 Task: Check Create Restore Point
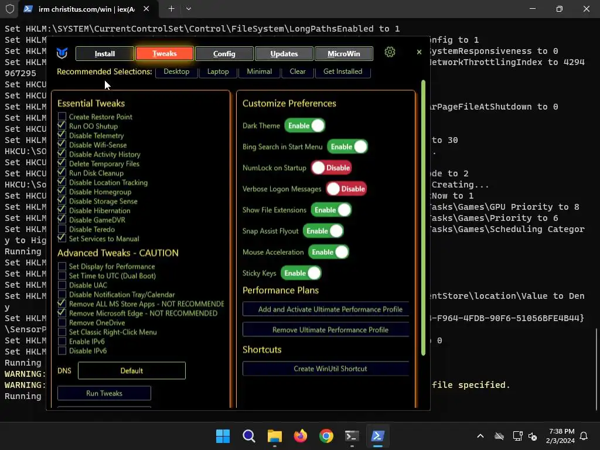tap(62, 117)
